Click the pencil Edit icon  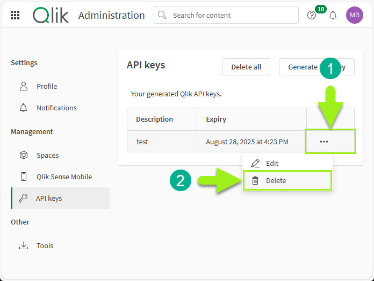[255, 163]
